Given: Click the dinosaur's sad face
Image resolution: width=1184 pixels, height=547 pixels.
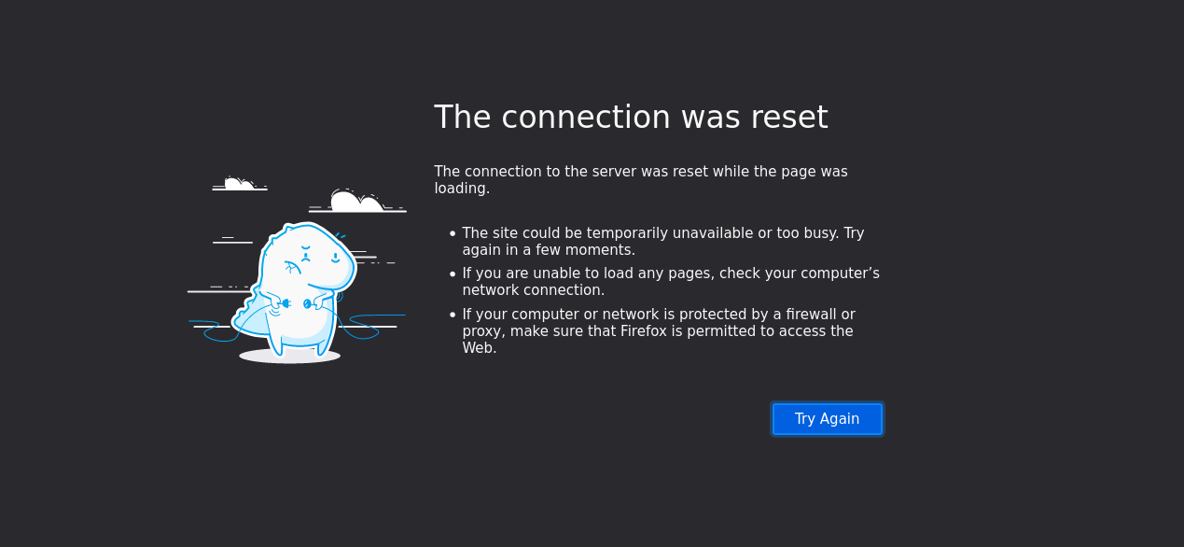Looking at the screenshot, I should coord(320,254).
